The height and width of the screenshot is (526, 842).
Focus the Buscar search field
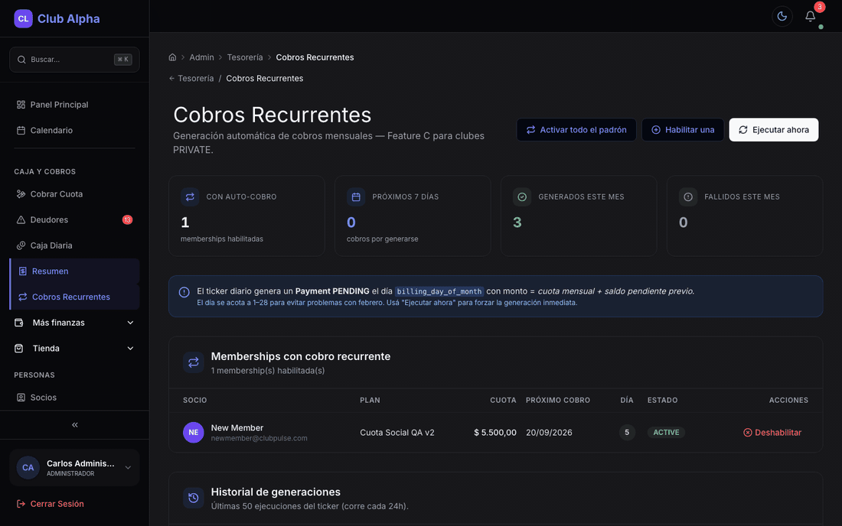pyautogui.click(x=75, y=60)
